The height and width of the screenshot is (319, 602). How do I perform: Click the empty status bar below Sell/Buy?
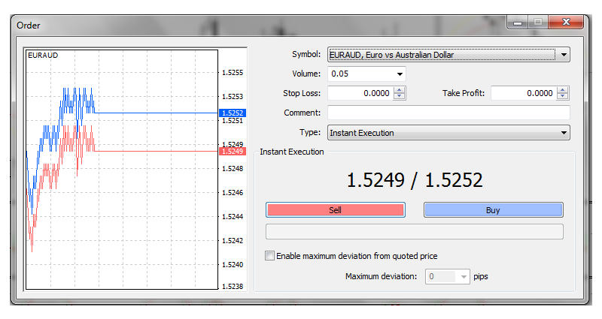pos(415,232)
